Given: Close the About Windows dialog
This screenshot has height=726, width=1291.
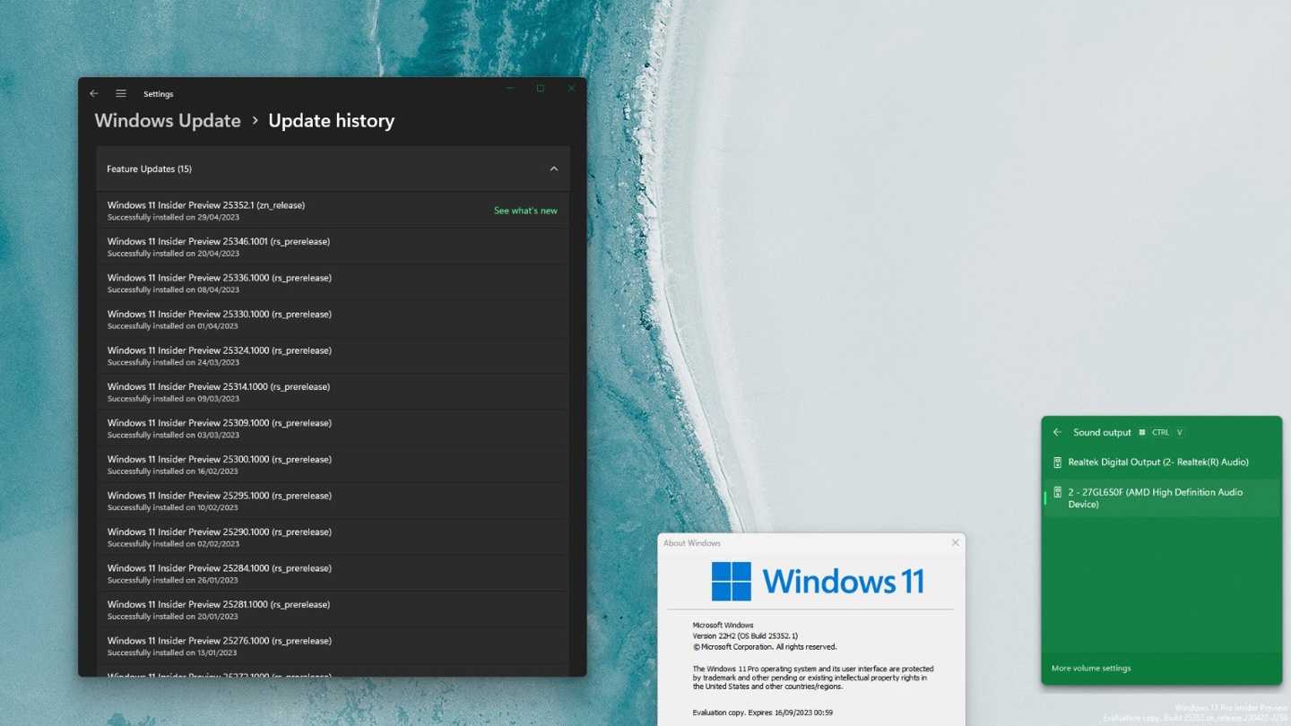Looking at the screenshot, I should tap(955, 542).
